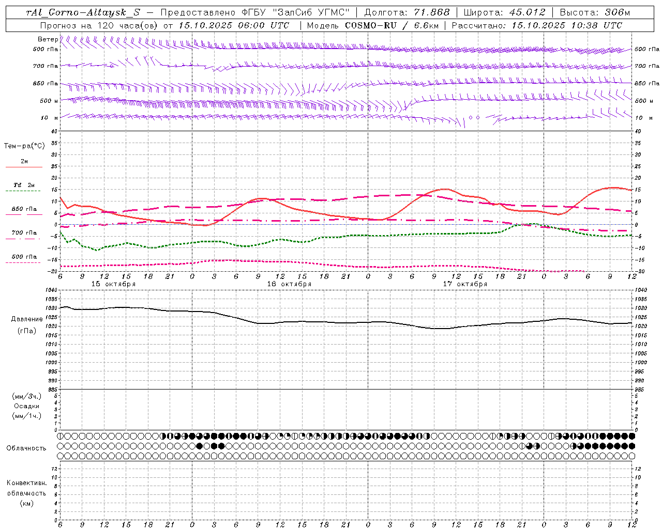Screen dimensions: 662x529
Task: Click the 'Широта: 45.012' header field
Action: (504, 13)
